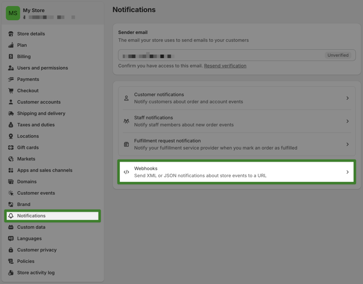
Task: Select the Checkout cart icon
Action: click(x=10, y=90)
